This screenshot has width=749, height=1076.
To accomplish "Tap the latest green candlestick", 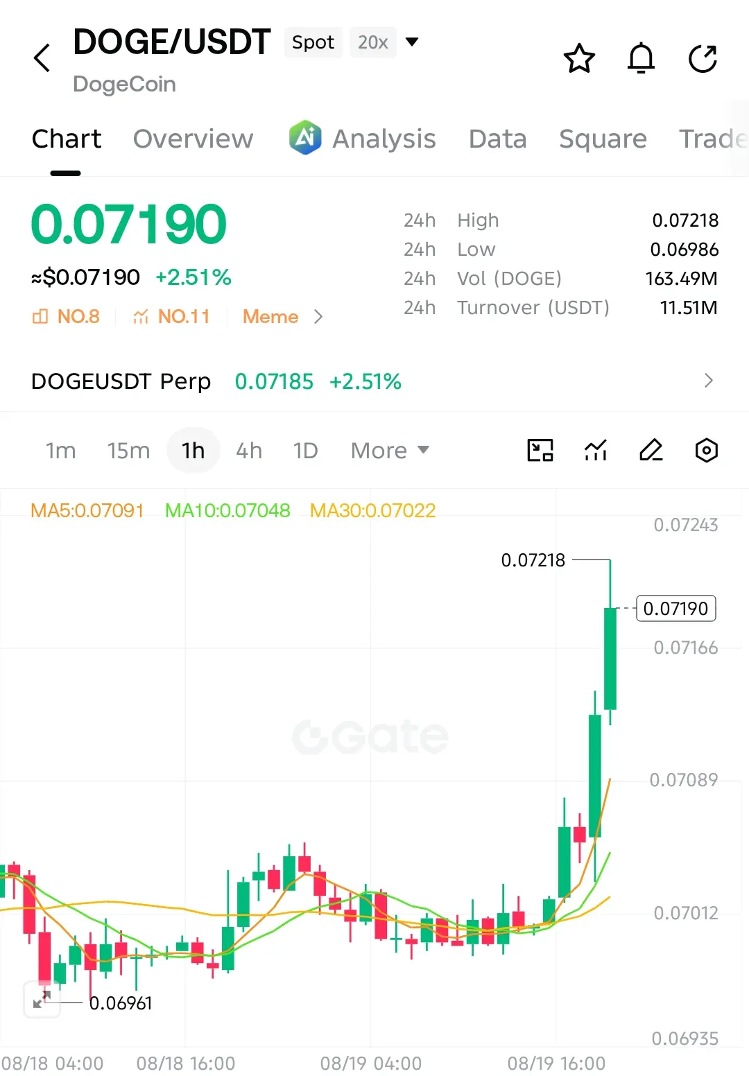I will [x=610, y=657].
